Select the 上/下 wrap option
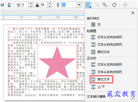 [x=98, y=87]
